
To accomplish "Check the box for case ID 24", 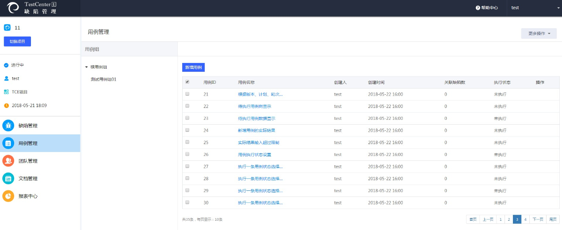I will pos(187,130).
